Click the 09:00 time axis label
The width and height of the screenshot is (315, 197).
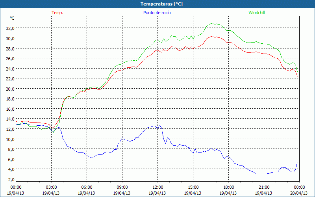tap(122, 187)
